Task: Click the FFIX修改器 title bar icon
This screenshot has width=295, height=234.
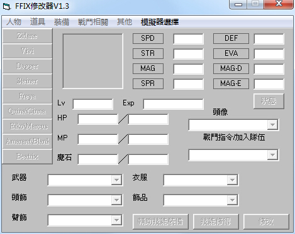Action: coord(7,6)
